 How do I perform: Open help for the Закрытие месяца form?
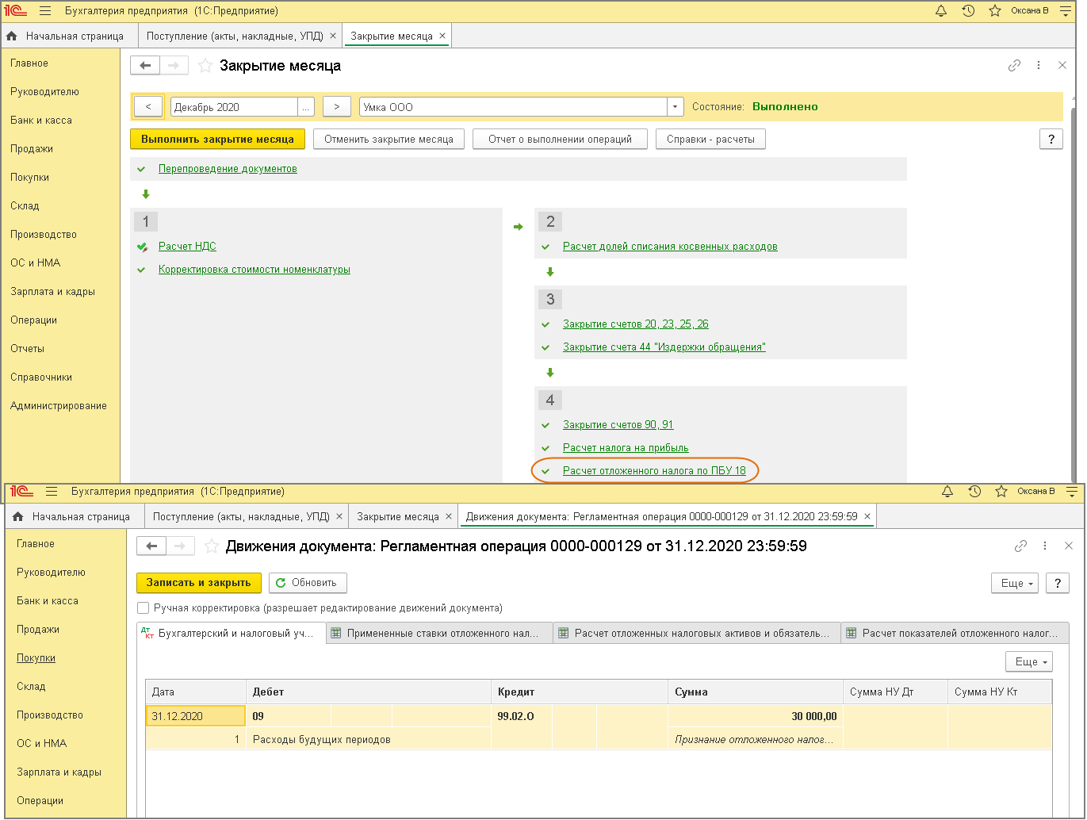(x=1051, y=140)
